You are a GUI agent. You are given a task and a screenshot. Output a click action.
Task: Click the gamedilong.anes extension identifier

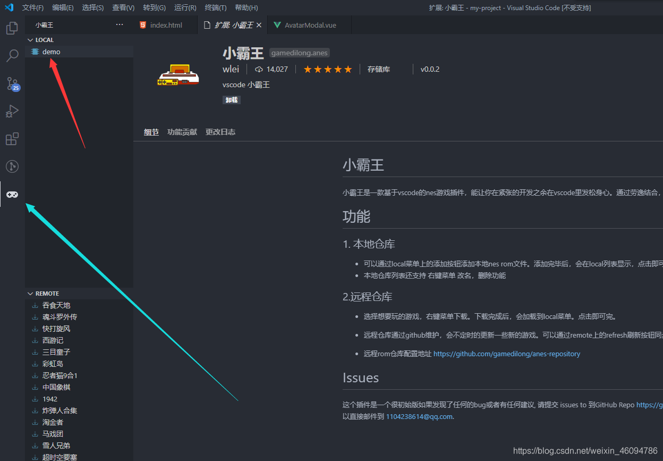(x=300, y=53)
